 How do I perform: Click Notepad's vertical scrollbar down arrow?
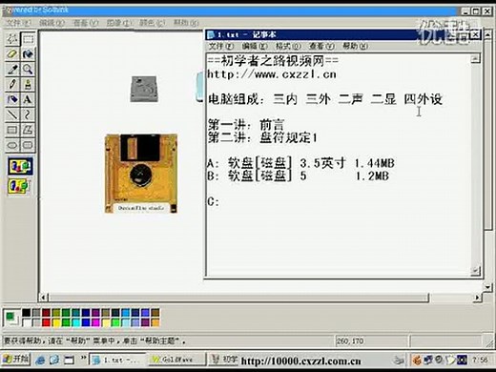click(x=475, y=271)
